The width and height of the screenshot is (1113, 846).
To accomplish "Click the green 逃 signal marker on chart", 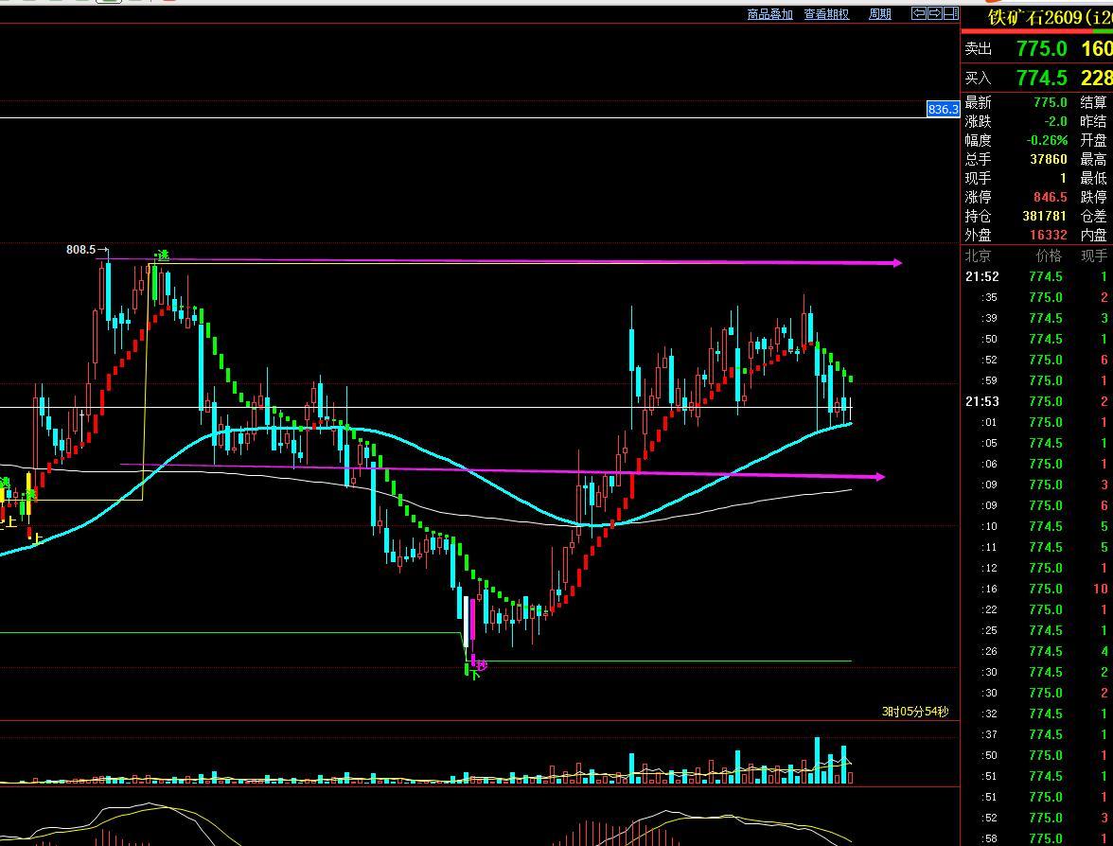I will click(163, 256).
